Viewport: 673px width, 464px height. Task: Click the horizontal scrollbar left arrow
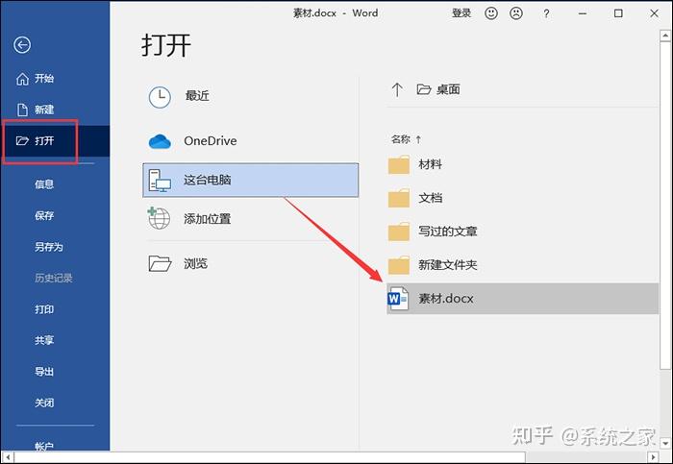8,457
